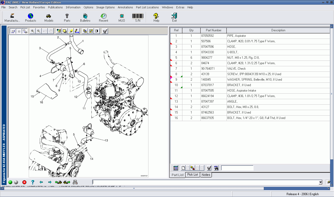Enable the green status light toggle
The width and height of the screenshot is (334, 197).
[10, 182]
